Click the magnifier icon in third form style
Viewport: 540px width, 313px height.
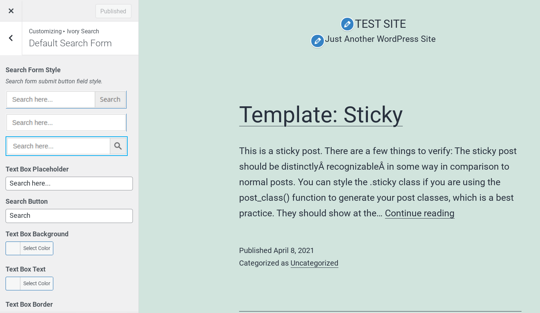118,146
